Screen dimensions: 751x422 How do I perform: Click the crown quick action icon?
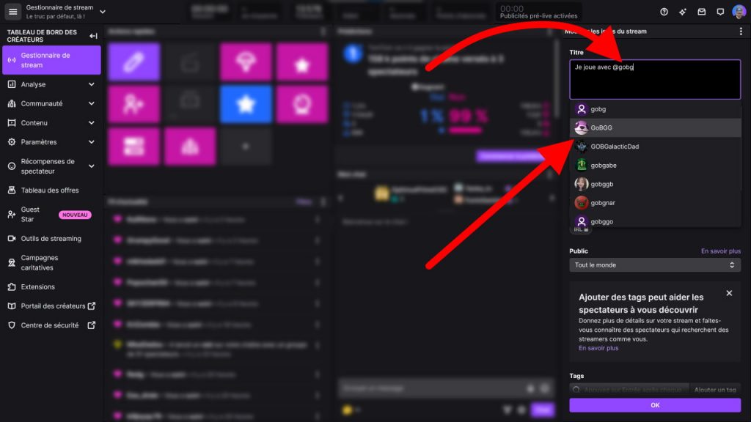[301, 103]
